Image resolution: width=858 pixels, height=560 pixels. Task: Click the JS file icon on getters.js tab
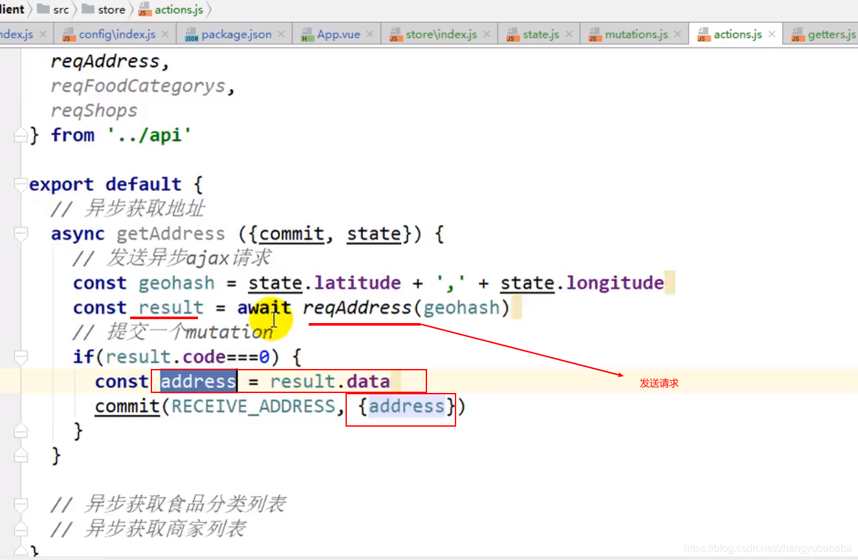(x=798, y=35)
